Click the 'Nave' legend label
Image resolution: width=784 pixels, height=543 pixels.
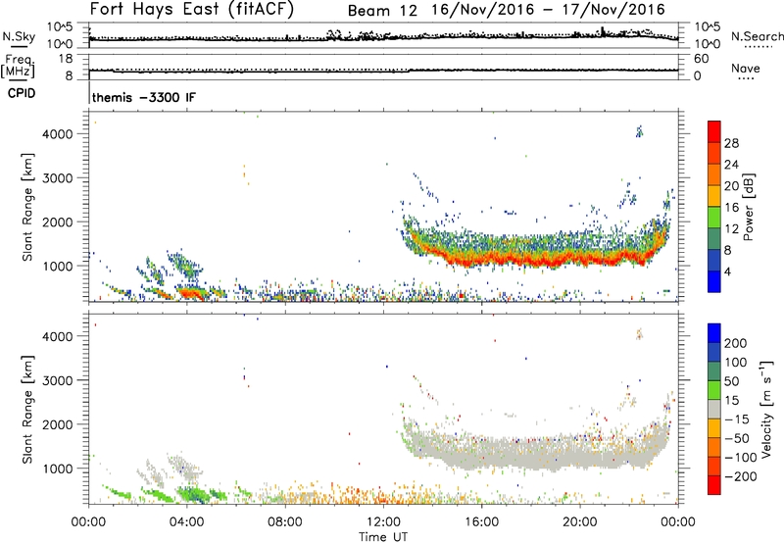click(746, 69)
